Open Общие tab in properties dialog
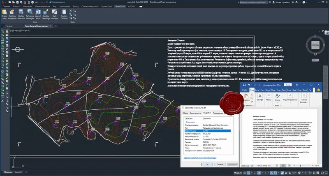Image resolution: width=329 pixels, height=176 pixels. click(185, 113)
